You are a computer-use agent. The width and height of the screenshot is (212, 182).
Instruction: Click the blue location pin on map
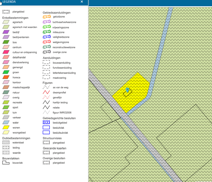(x=127, y=90)
